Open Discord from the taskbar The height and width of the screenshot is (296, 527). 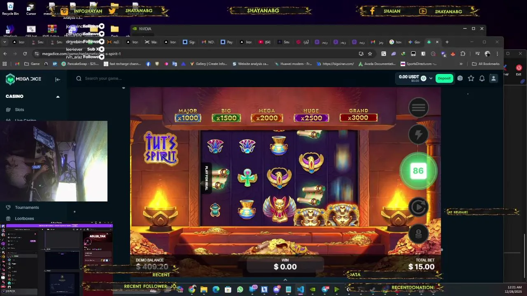pos(276,290)
